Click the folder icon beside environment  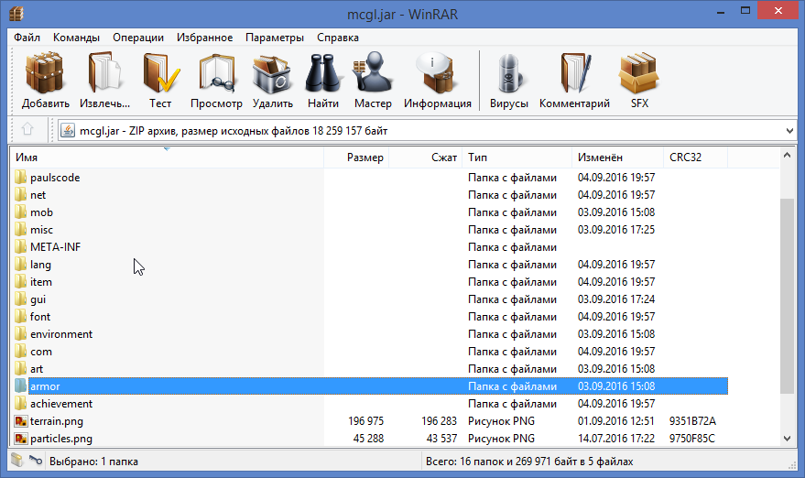(20, 334)
